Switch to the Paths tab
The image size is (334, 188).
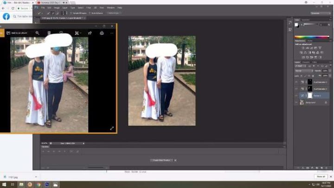[x=315, y=62]
